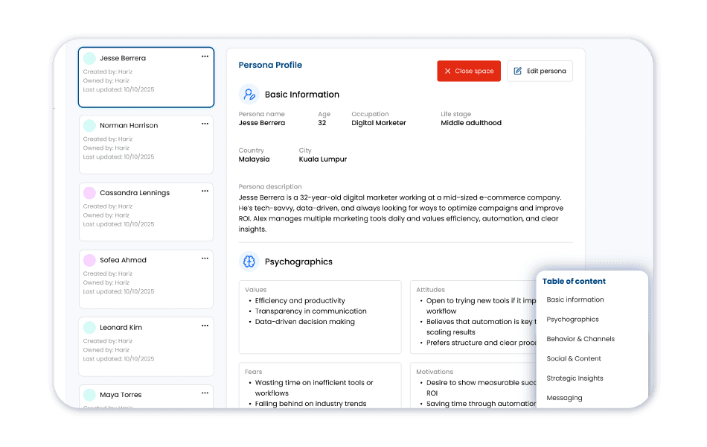The width and height of the screenshot is (707, 447).
Task: Jump to Basic information in table of content
Action: pyautogui.click(x=575, y=299)
